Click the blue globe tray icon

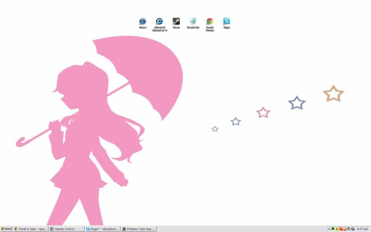pyautogui.click(x=353, y=229)
